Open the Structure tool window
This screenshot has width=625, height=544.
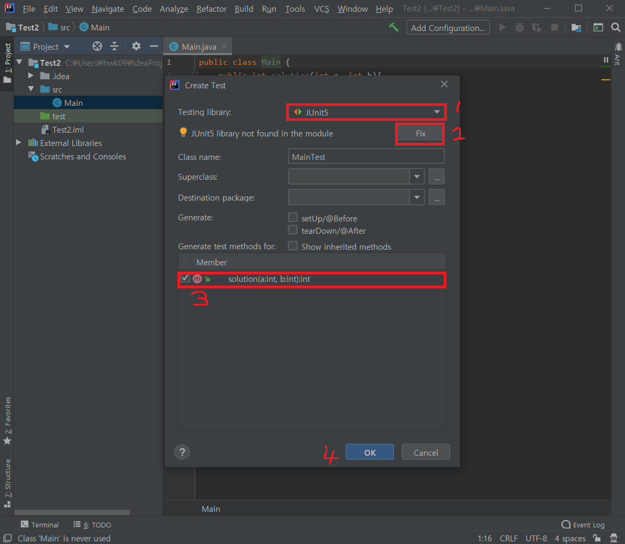7,483
